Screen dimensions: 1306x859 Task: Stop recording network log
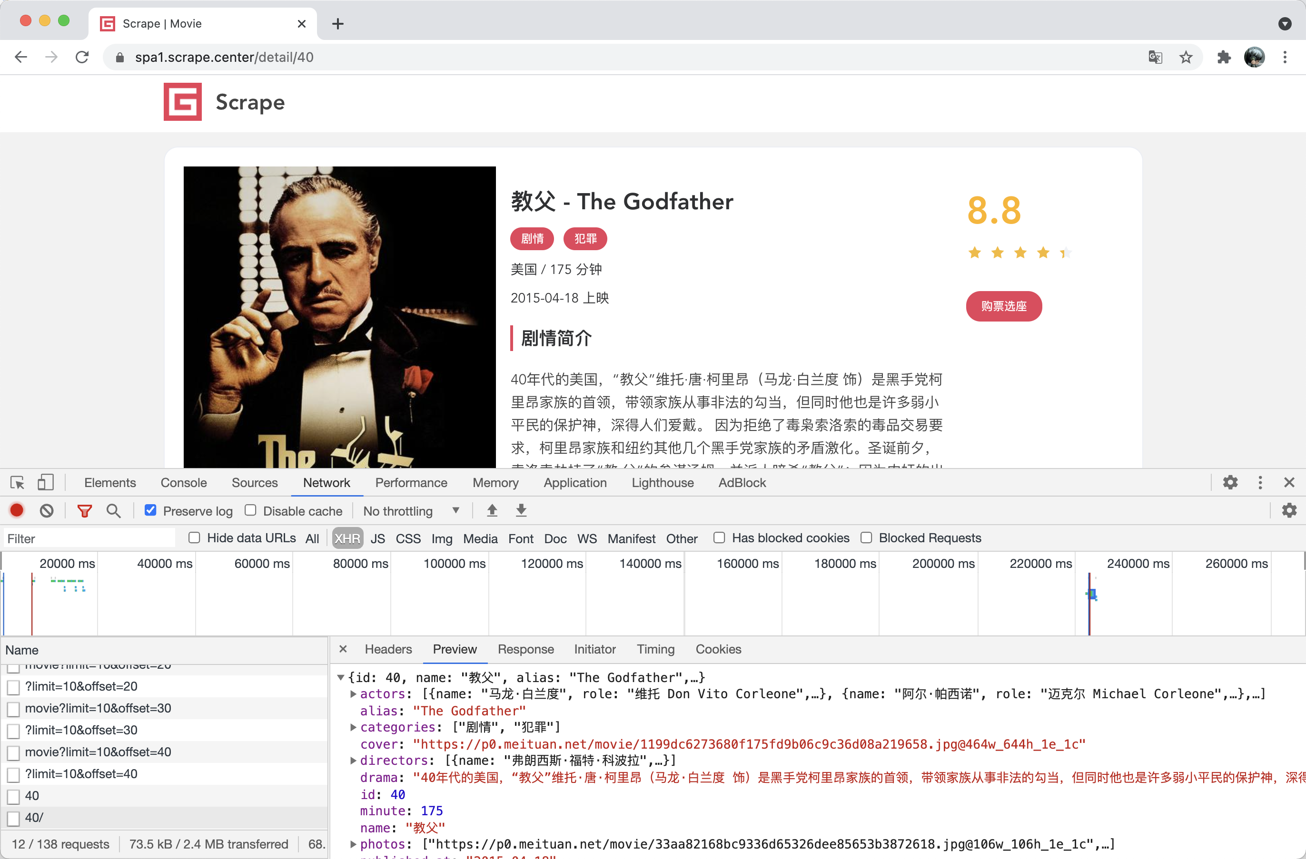pyautogui.click(x=17, y=511)
